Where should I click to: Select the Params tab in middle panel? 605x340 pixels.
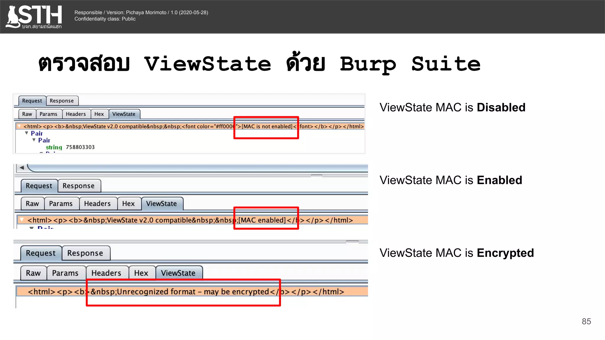(61, 204)
